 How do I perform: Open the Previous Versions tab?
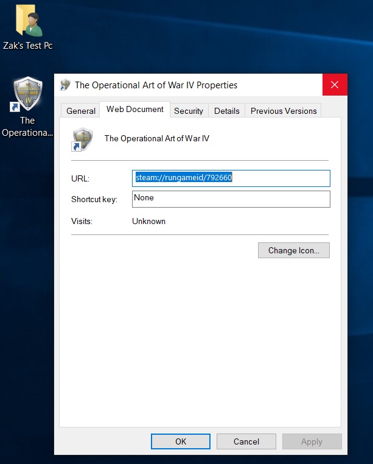[x=284, y=111]
